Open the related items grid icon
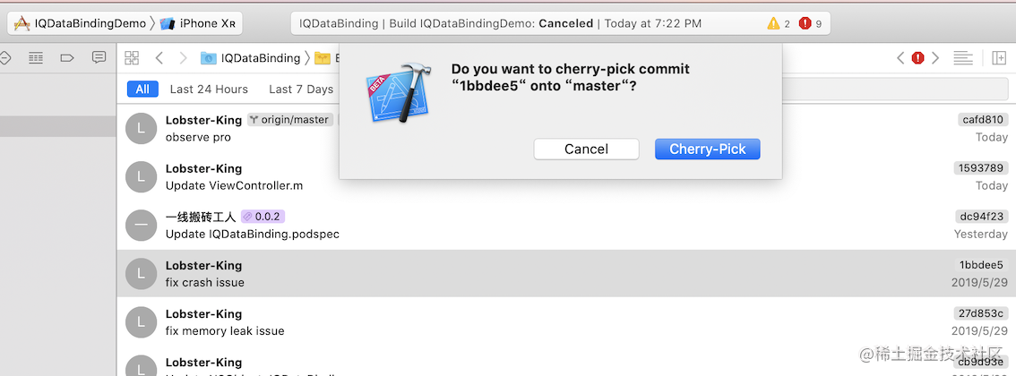This screenshot has height=376, width=1016. click(132, 58)
